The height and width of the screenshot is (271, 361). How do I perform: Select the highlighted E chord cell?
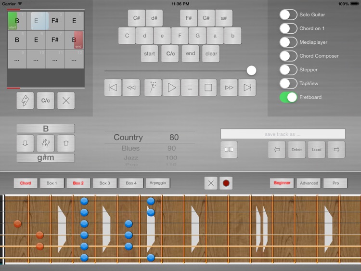pyautogui.click(x=36, y=21)
